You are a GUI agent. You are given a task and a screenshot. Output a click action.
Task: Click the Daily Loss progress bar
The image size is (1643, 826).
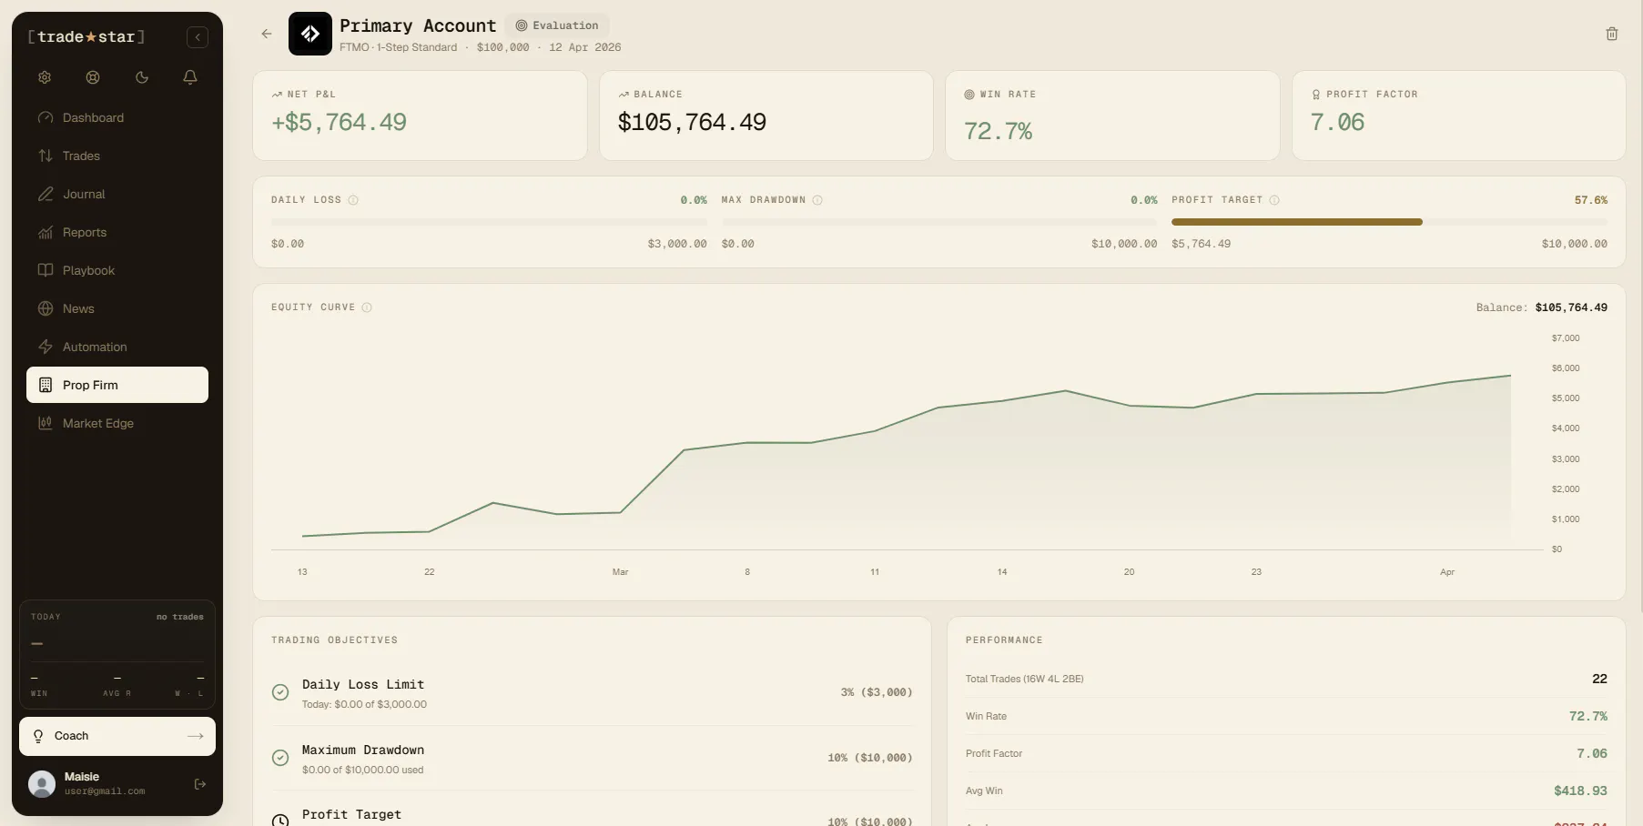(x=489, y=222)
